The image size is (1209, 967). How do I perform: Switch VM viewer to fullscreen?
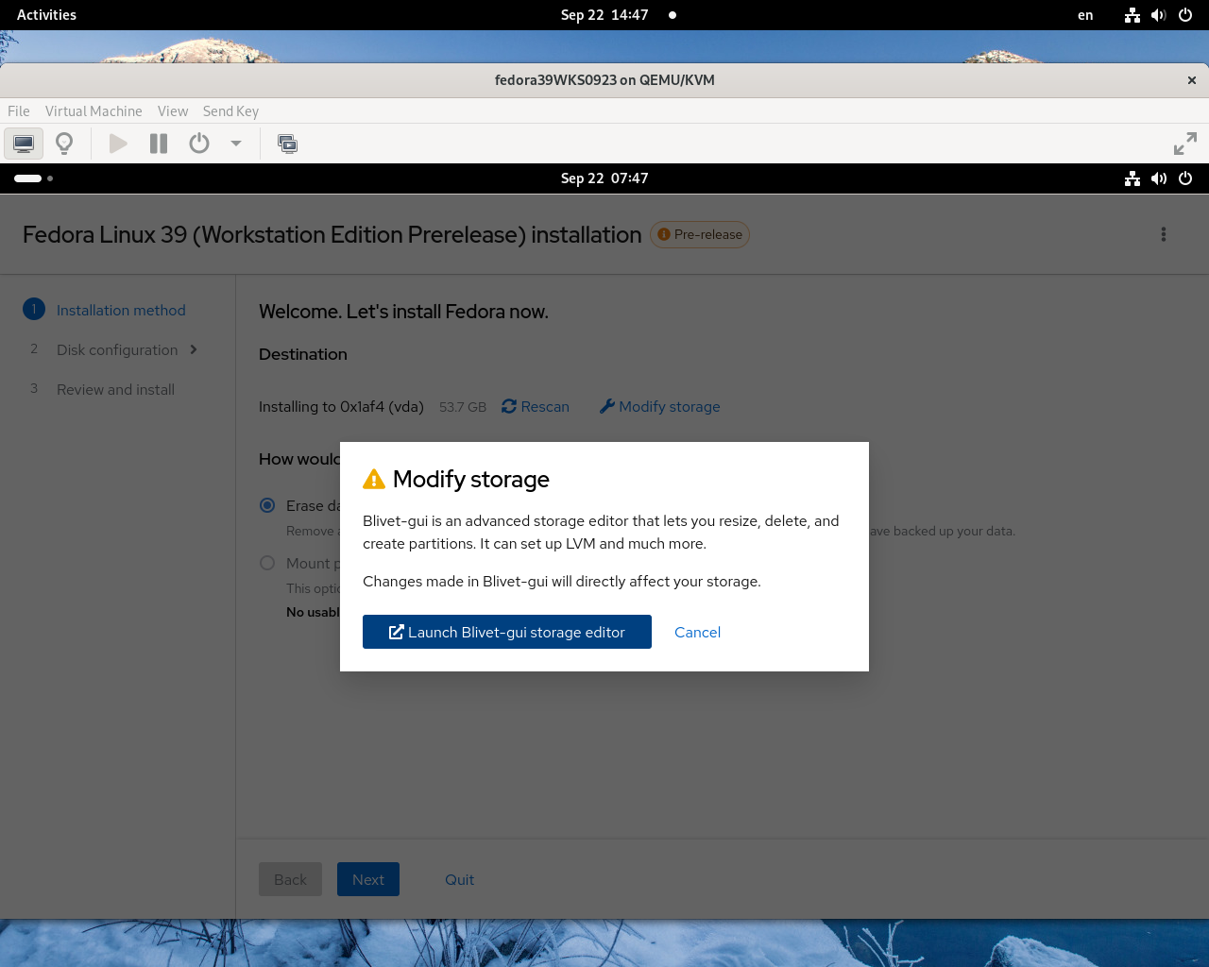tap(1185, 144)
